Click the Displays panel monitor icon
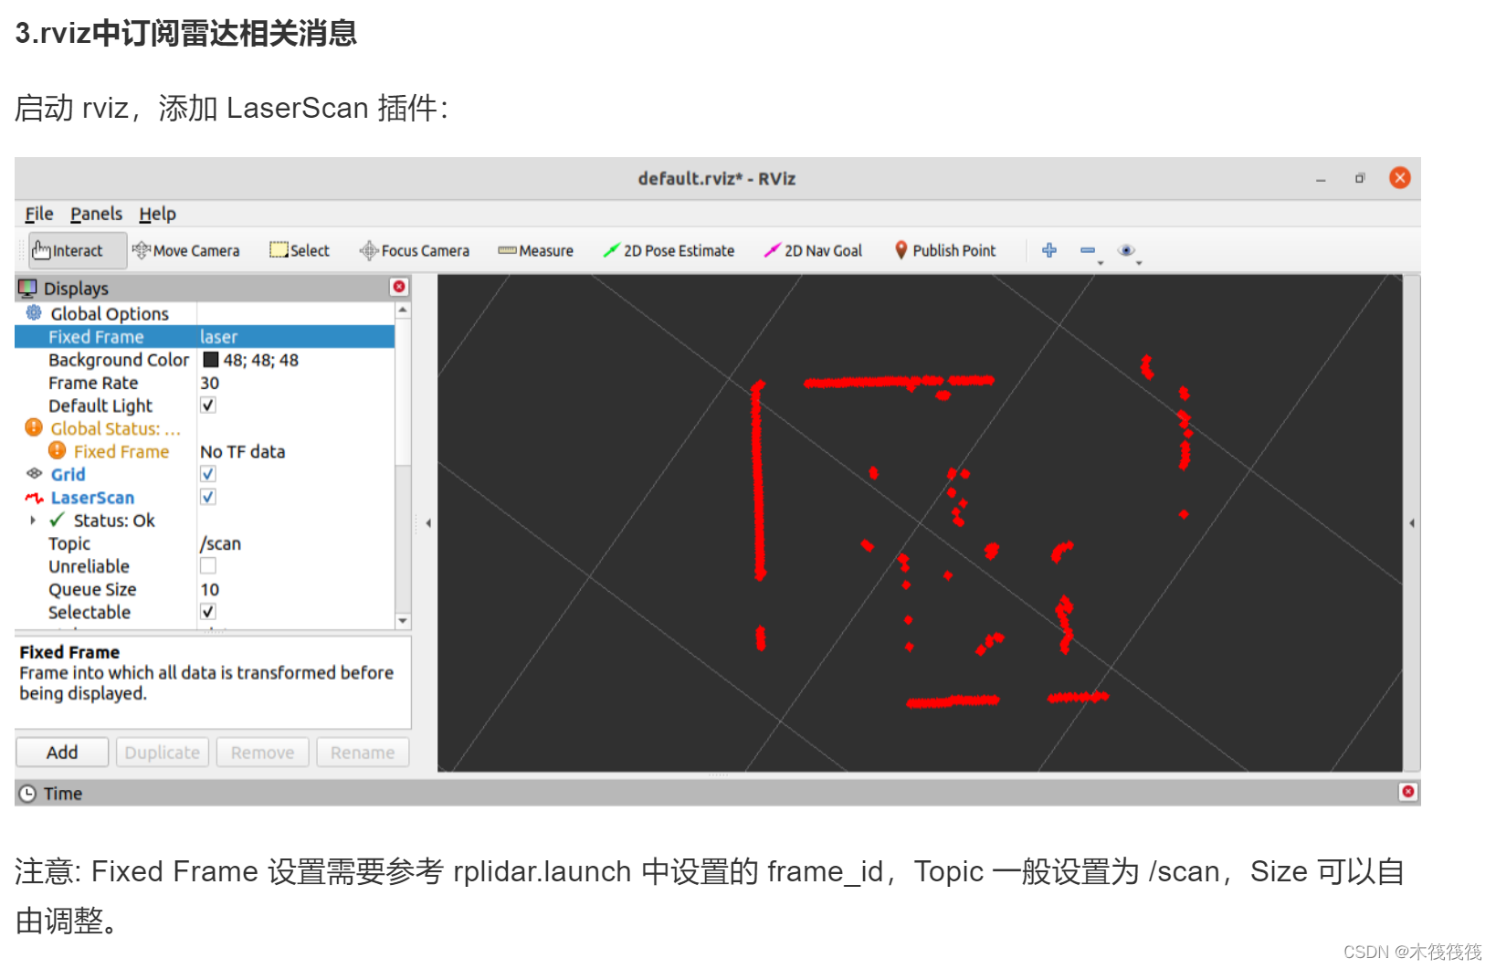This screenshot has width=1496, height=969. tap(27, 288)
